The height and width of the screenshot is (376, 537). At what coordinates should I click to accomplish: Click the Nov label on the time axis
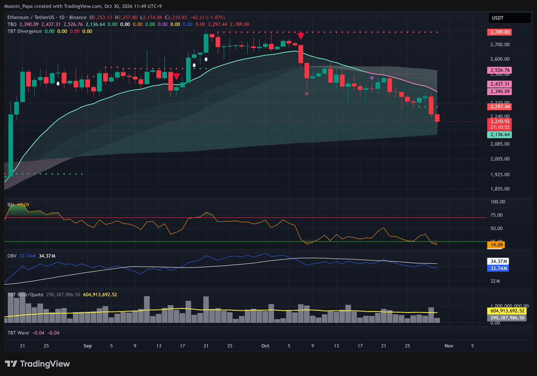click(x=449, y=346)
